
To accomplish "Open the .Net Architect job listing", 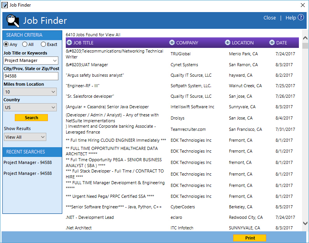I will [79, 228].
